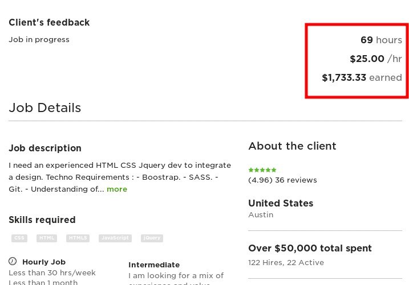This screenshot has height=285, width=409.
Task: Click the 'Client's feedback' heading
Action: [x=49, y=23]
